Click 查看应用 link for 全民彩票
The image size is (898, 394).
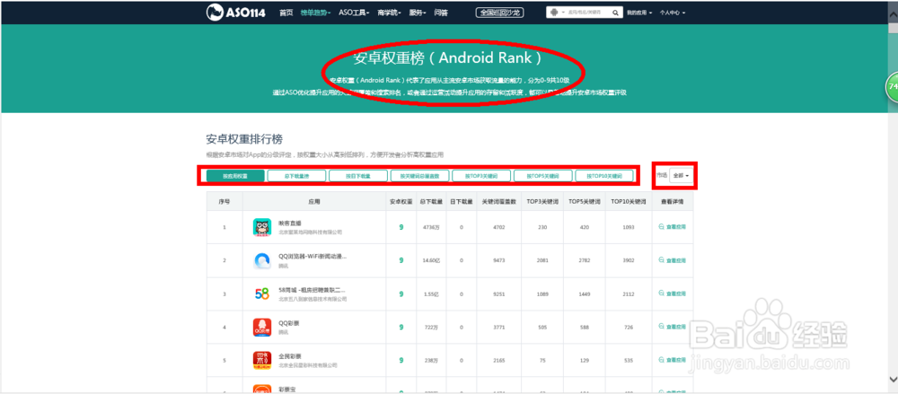click(673, 360)
